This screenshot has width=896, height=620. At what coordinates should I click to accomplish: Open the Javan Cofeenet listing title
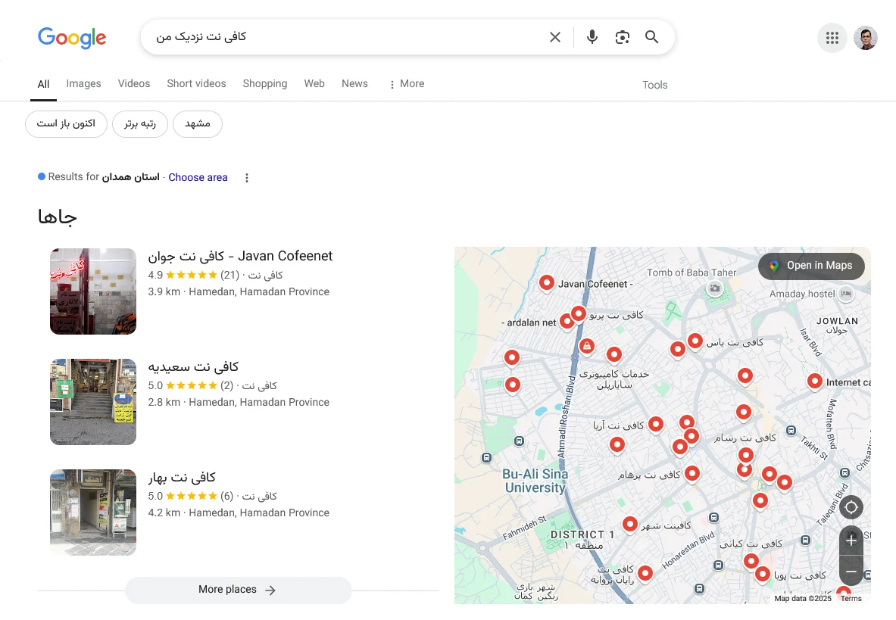[x=240, y=256]
